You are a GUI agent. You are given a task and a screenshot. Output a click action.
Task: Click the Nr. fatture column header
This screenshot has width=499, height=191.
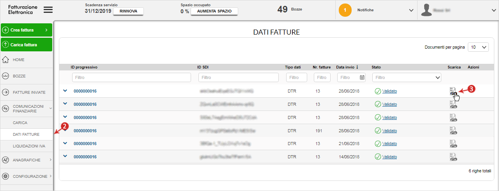click(322, 67)
